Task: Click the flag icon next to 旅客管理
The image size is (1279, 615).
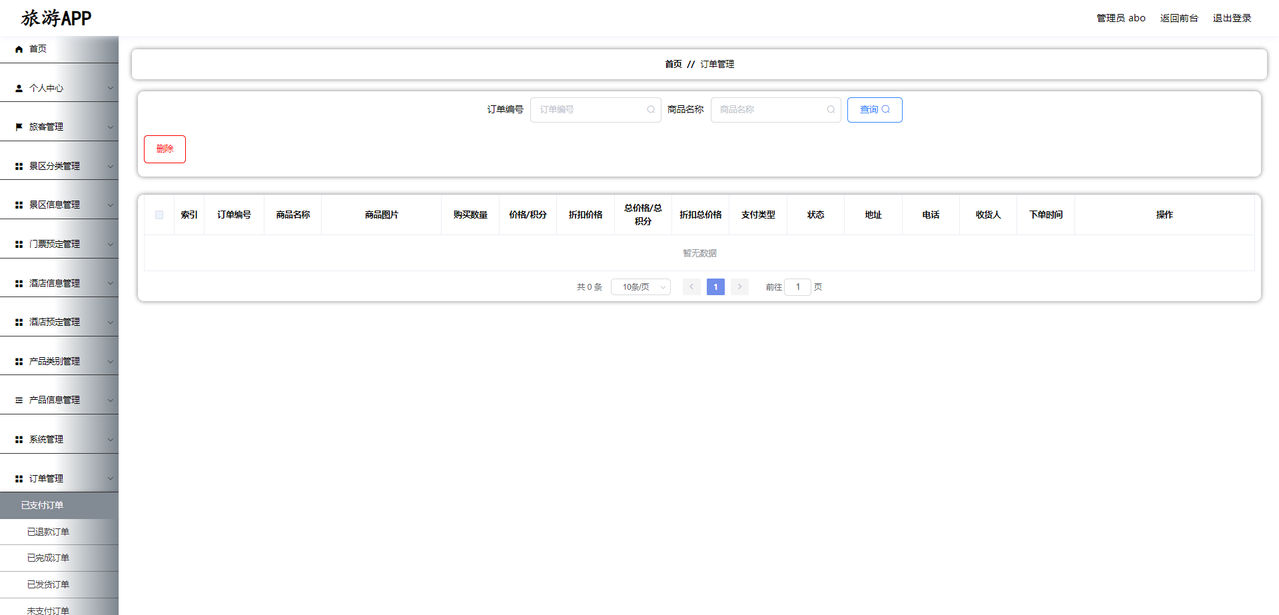Action: click(18, 126)
